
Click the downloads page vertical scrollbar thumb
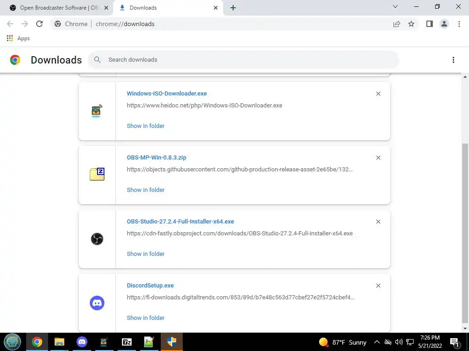tap(465, 234)
